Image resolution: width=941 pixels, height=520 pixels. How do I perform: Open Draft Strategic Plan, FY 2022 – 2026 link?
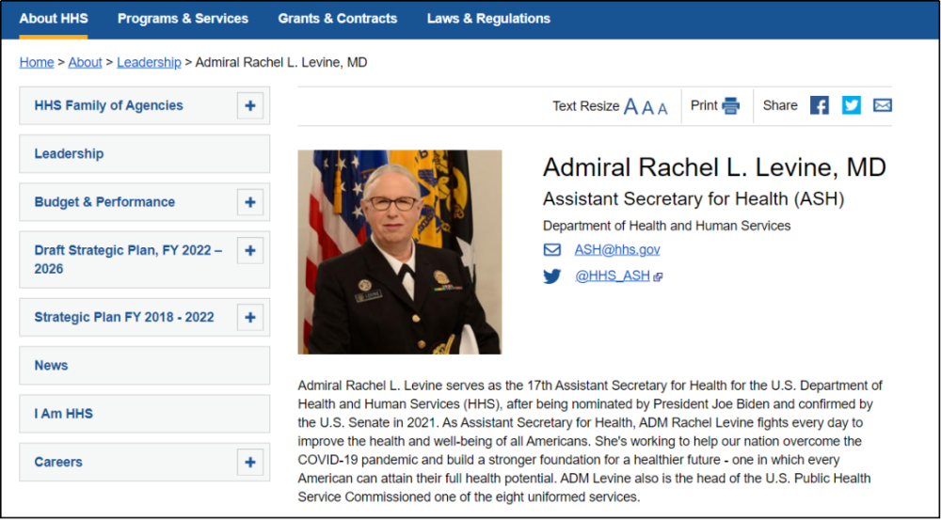128,260
